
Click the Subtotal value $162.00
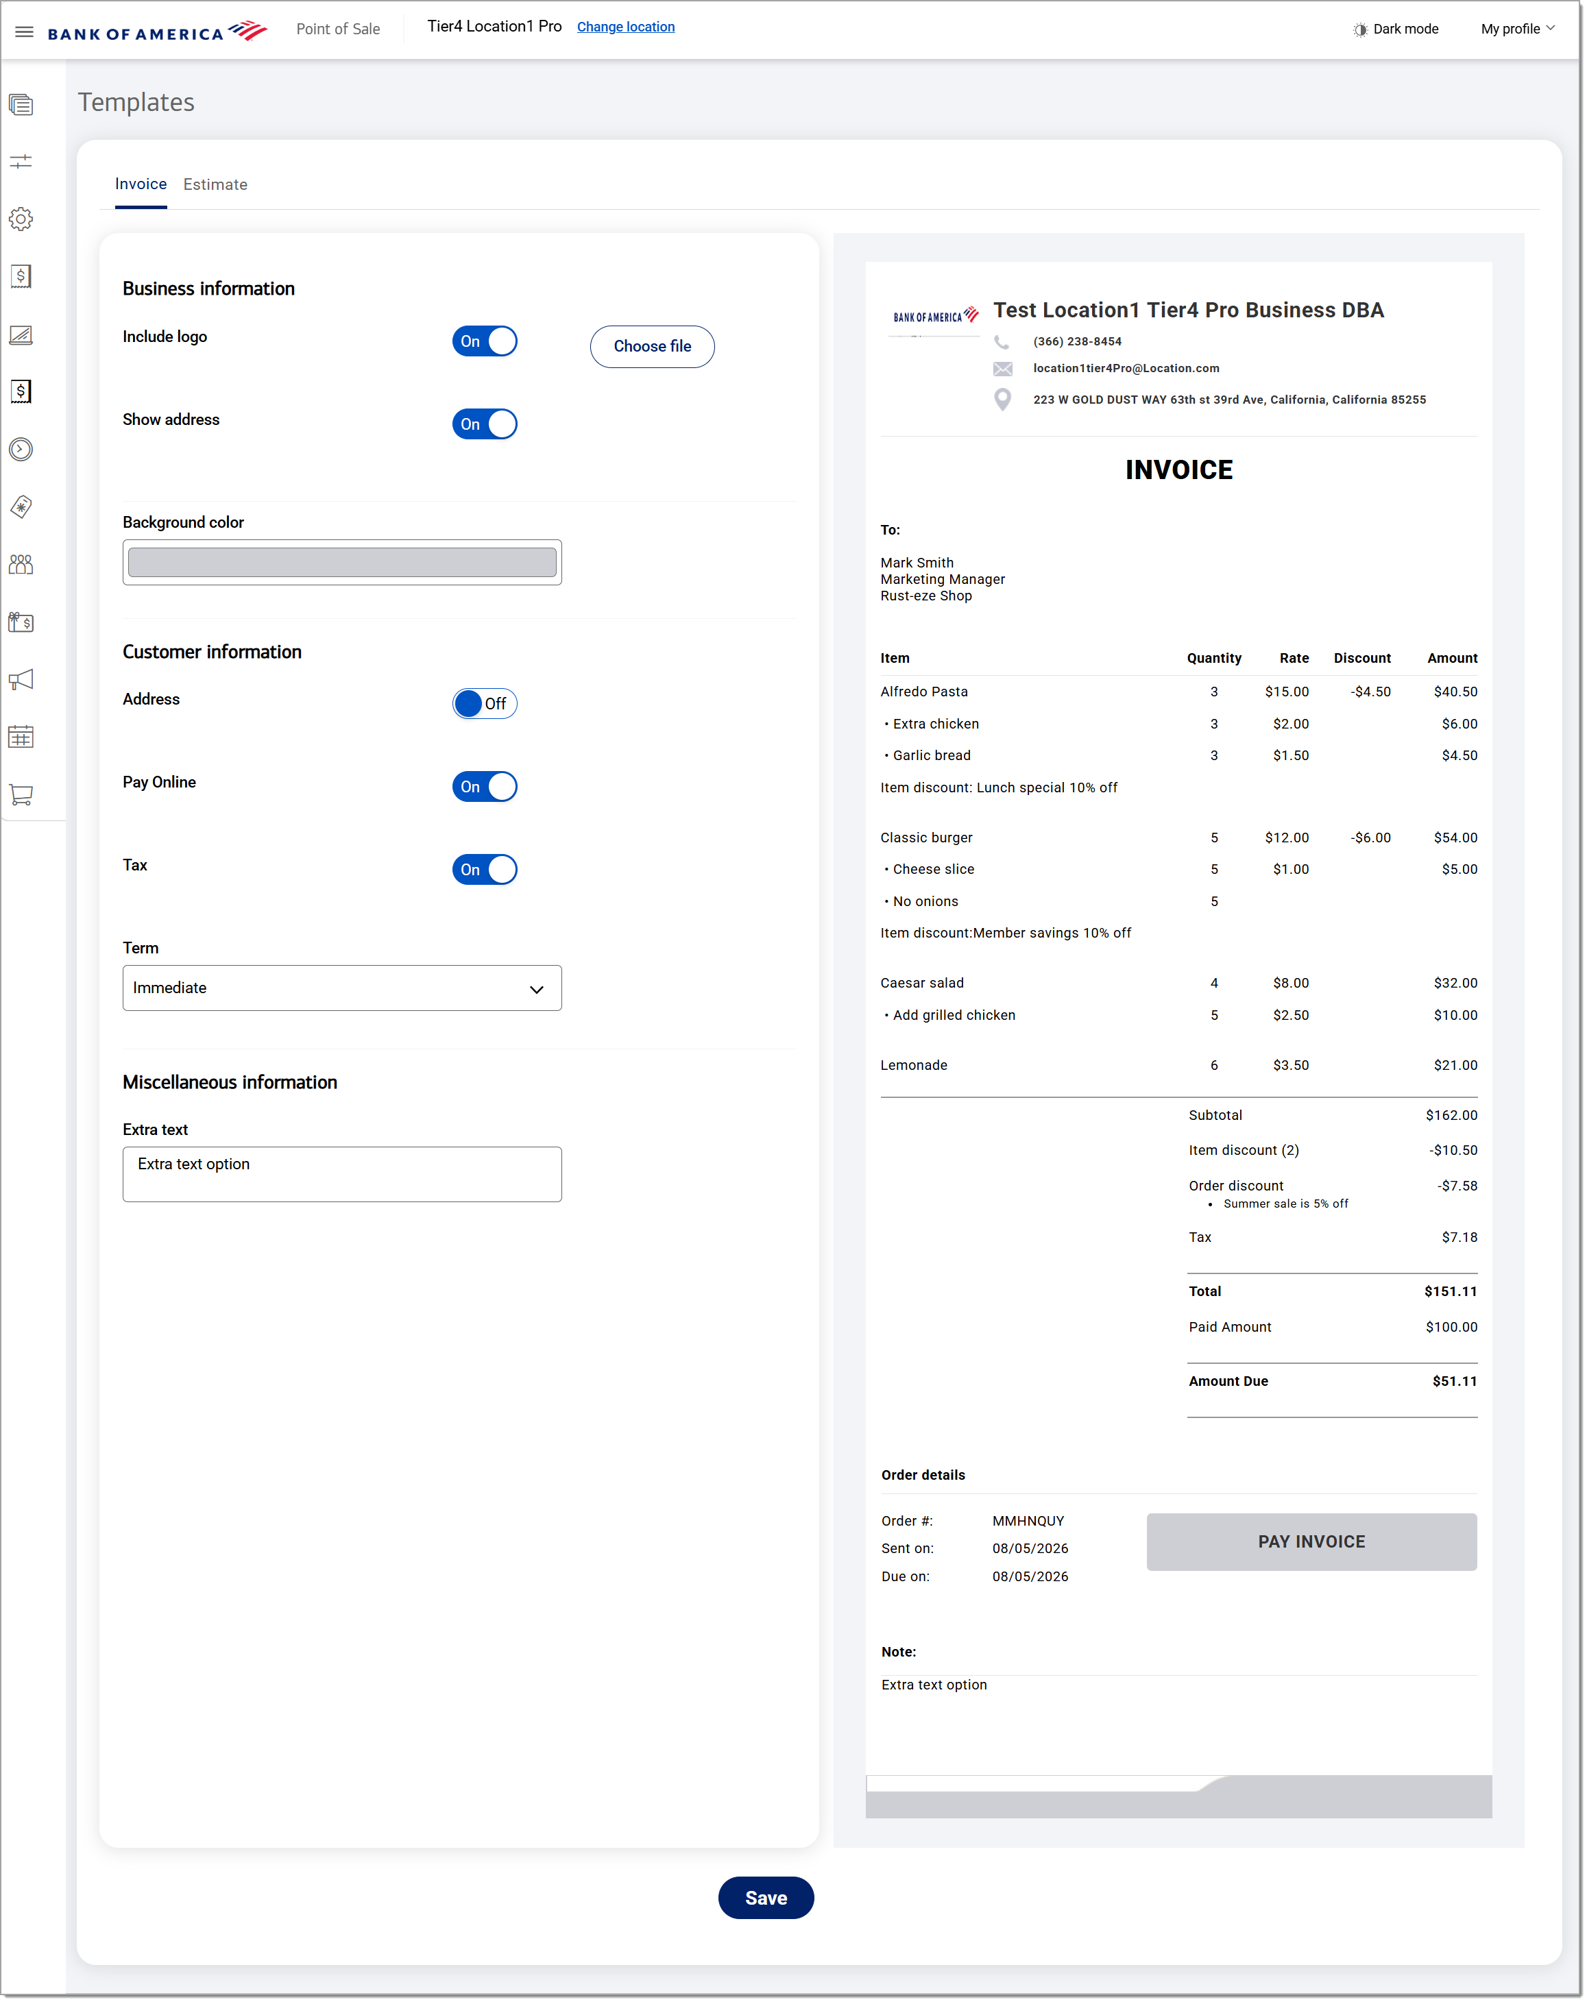1451,1116
